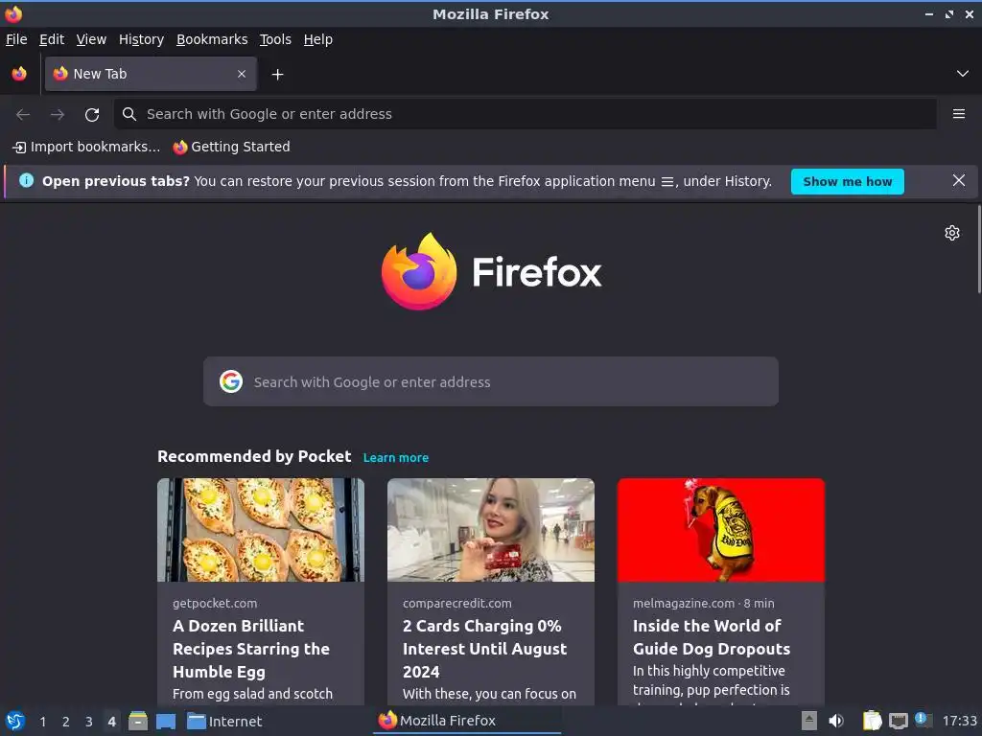This screenshot has width=982, height=736.
Task: Open the new tab personalize gear
Action: pyautogui.click(x=952, y=233)
